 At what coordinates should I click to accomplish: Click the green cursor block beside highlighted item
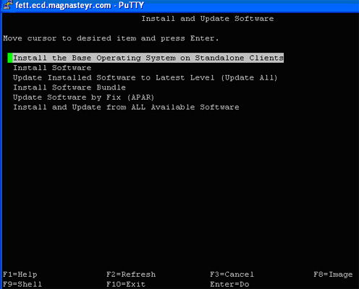pyautogui.click(x=10, y=58)
